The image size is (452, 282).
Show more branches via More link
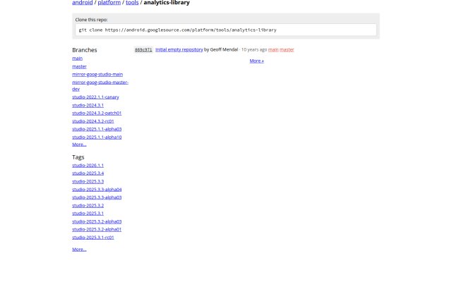(79, 145)
